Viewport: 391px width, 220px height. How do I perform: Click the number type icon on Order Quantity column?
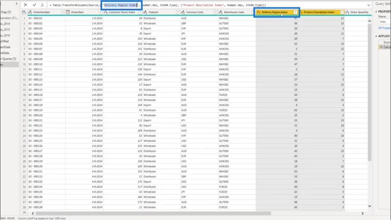coord(347,12)
